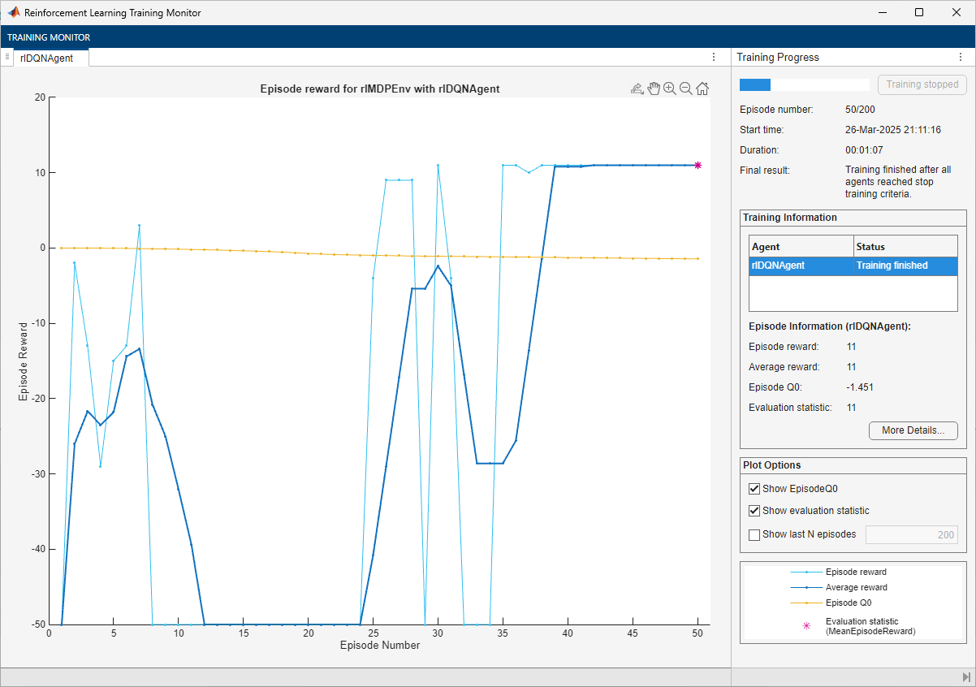Viewport: 976px width, 687px height.
Task: Open the plot document area actions menu
Action: pos(714,58)
